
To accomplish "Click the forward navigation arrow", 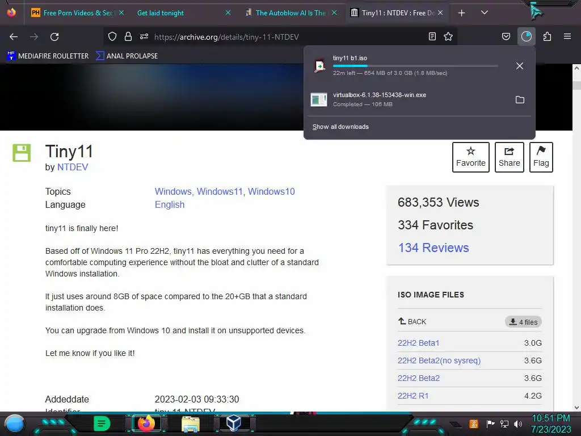I will (34, 37).
